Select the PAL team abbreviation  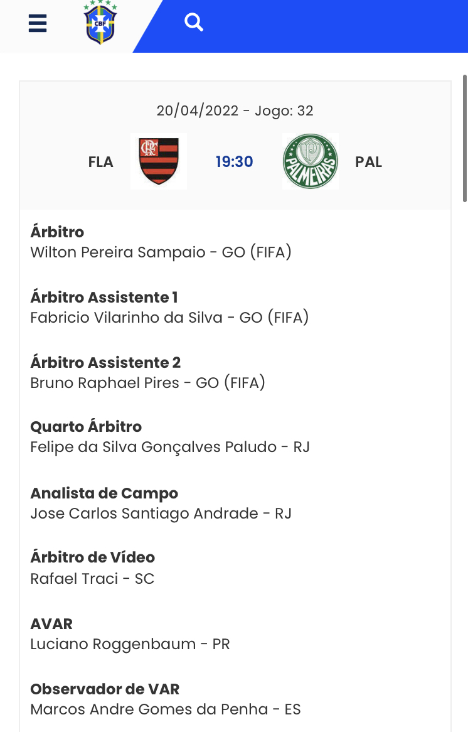[x=368, y=162]
